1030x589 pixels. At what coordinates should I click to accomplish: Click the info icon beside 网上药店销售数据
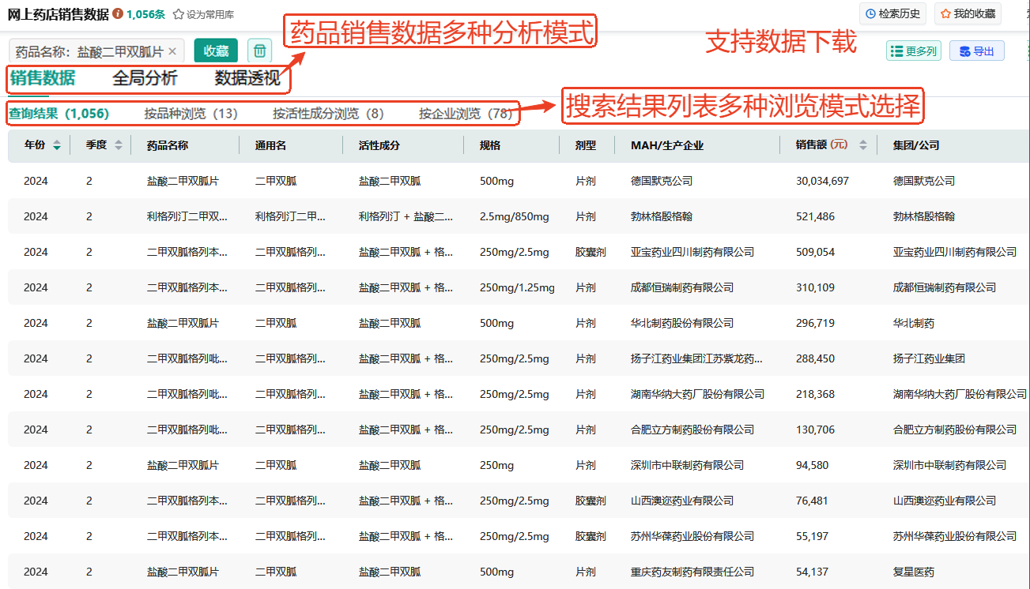118,14
